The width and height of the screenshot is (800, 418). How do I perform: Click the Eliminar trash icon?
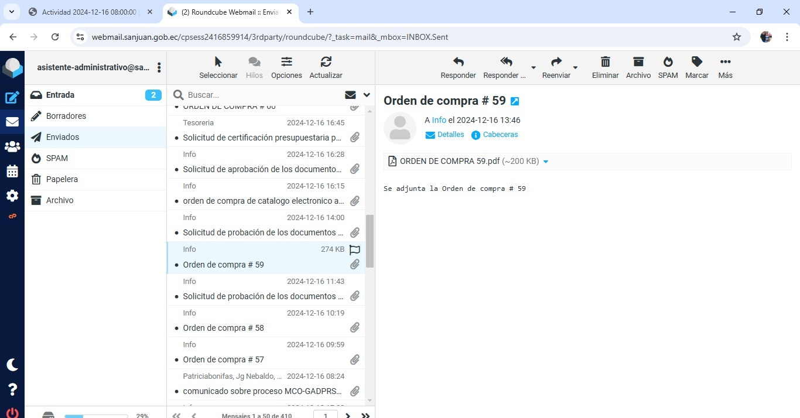605,62
